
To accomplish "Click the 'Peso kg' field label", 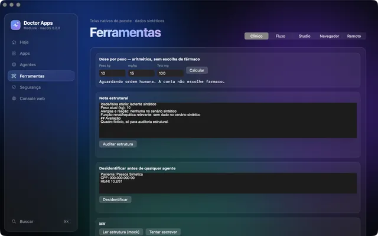I will point(105,65).
